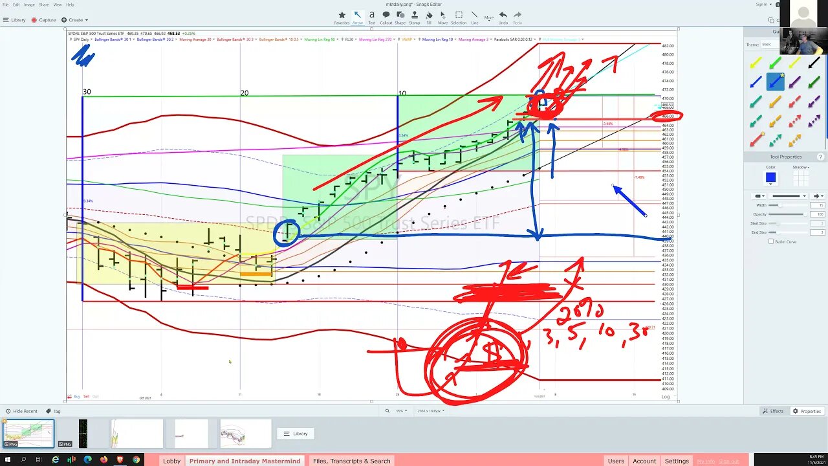The image size is (828, 466).
Task: Toggle Hide Recent tray
Action: click(21, 411)
